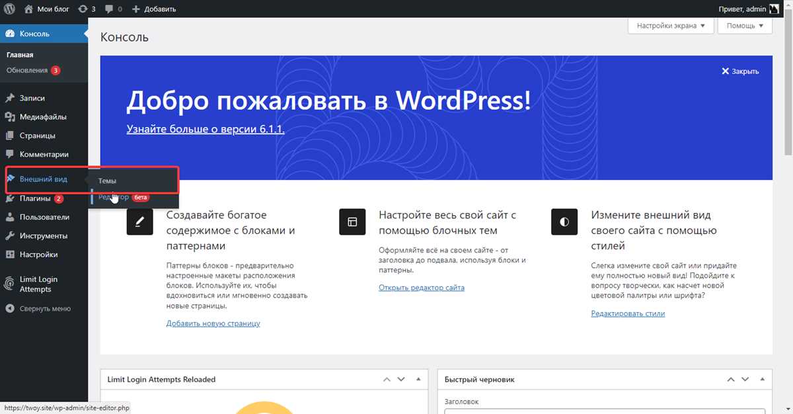Click the Инструменты wrench icon
The height and width of the screenshot is (414, 793).
coord(10,235)
